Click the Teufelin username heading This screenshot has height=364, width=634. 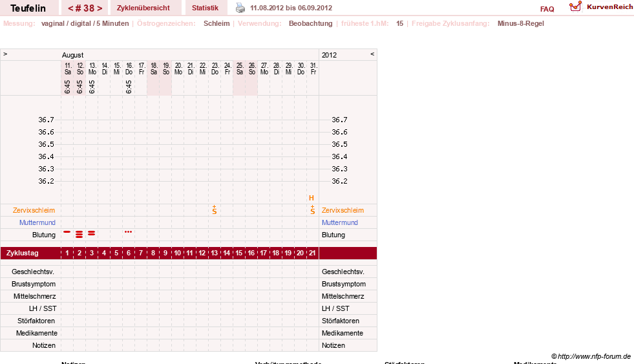(x=28, y=8)
